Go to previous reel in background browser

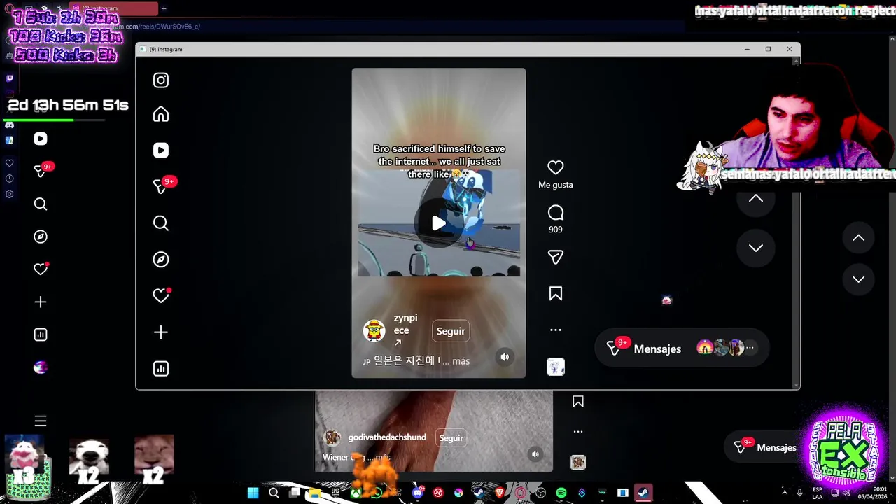click(x=859, y=238)
